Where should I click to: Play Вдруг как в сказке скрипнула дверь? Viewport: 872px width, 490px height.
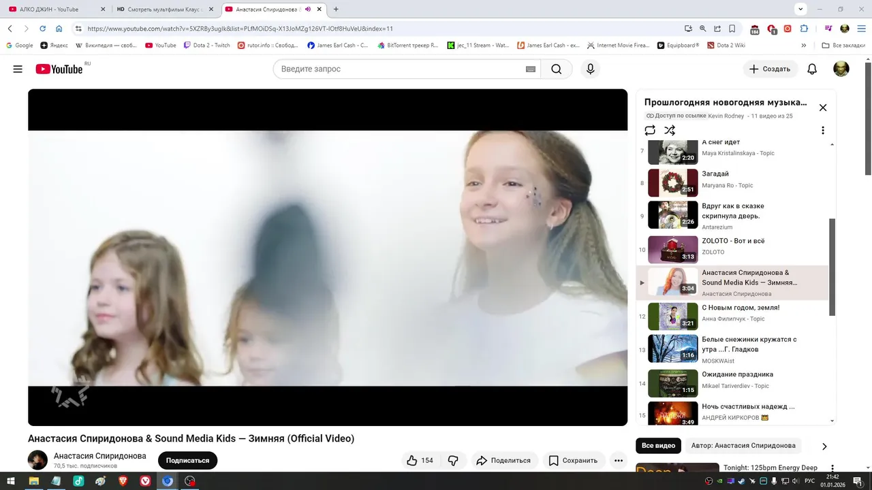pyautogui.click(x=733, y=215)
